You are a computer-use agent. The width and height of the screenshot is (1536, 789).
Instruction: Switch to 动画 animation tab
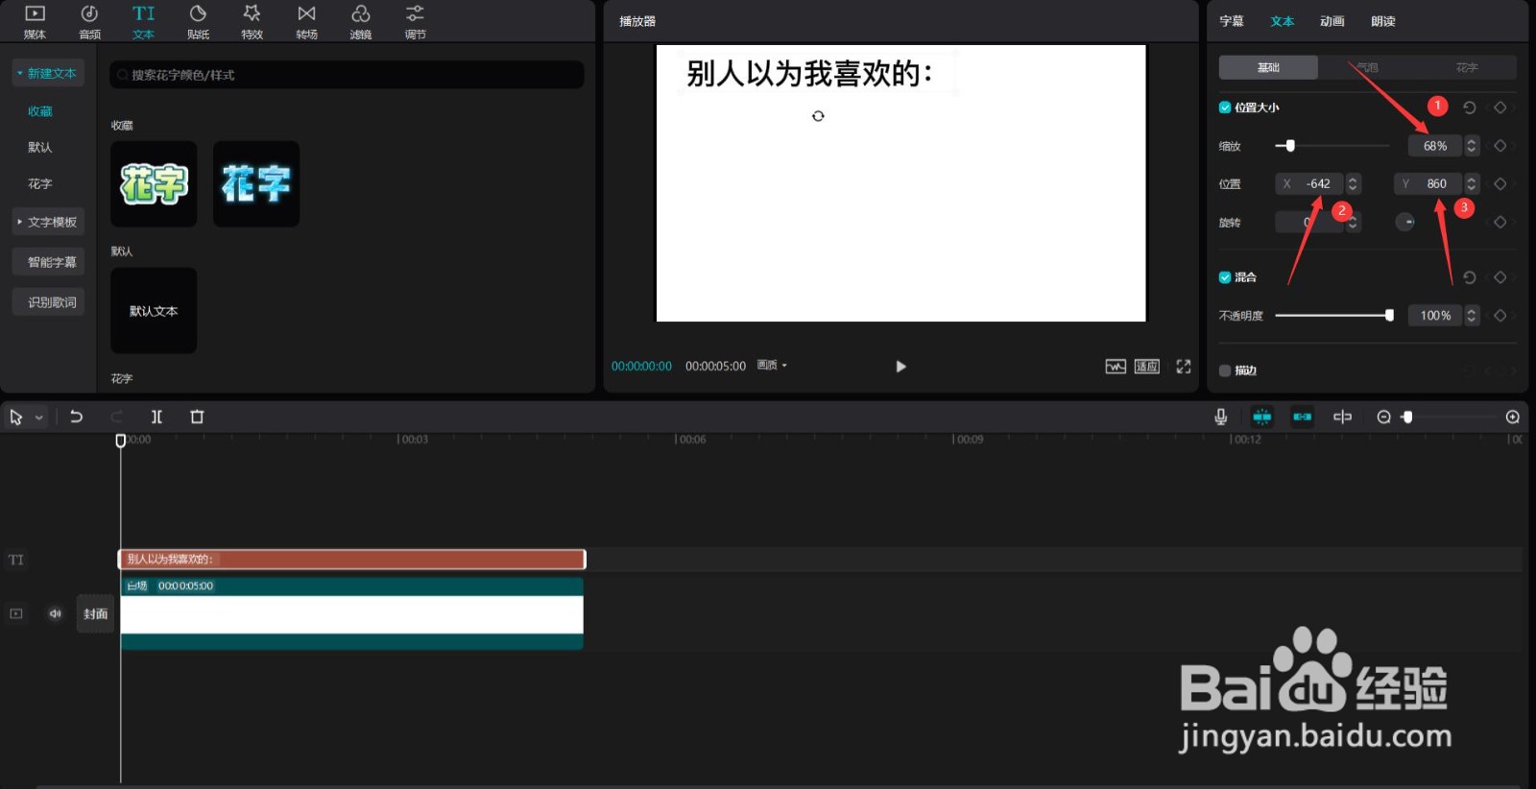pyautogui.click(x=1332, y=21)
